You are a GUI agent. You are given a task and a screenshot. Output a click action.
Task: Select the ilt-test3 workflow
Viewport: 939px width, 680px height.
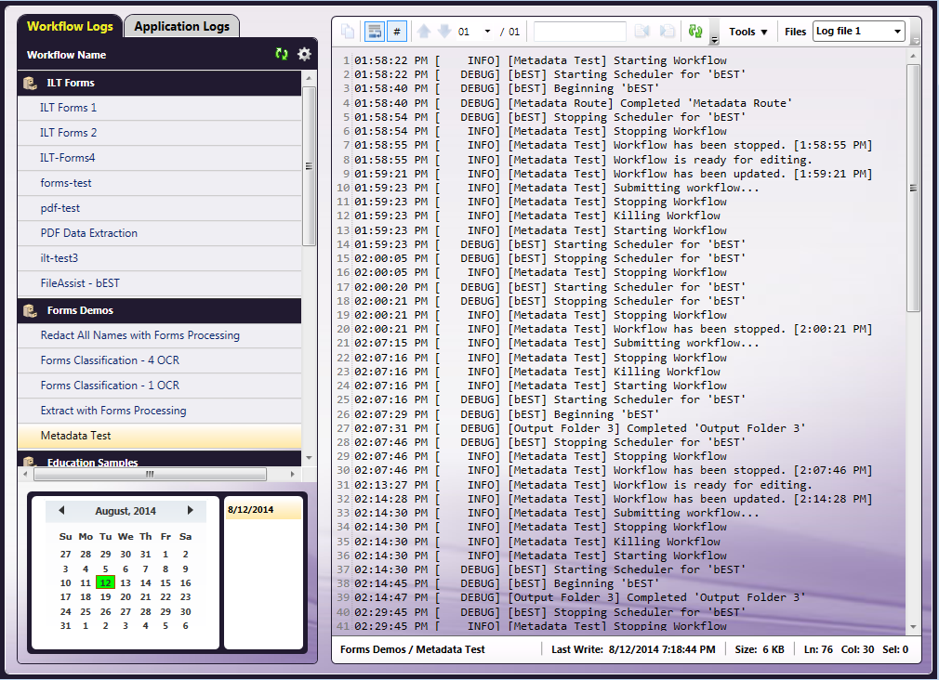[159, 258]
